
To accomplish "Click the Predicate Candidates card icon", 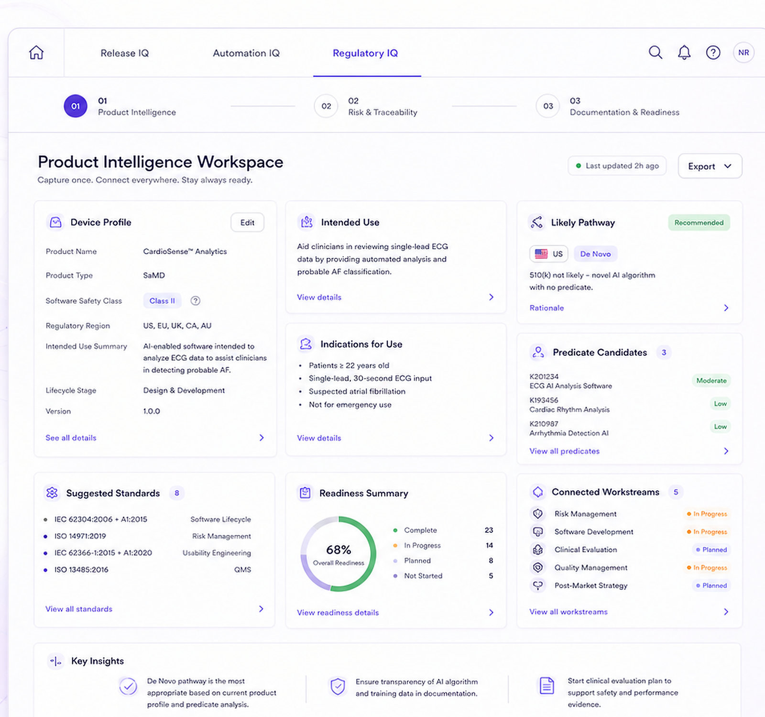I will pos(538,353).
